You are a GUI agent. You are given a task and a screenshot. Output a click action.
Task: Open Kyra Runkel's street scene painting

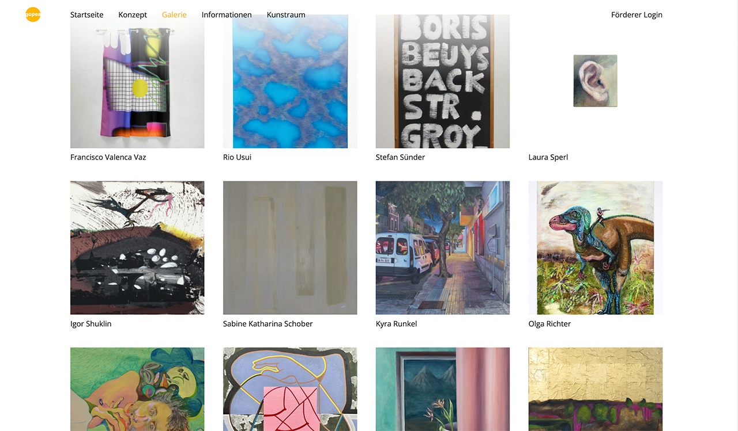coord(443,248)
